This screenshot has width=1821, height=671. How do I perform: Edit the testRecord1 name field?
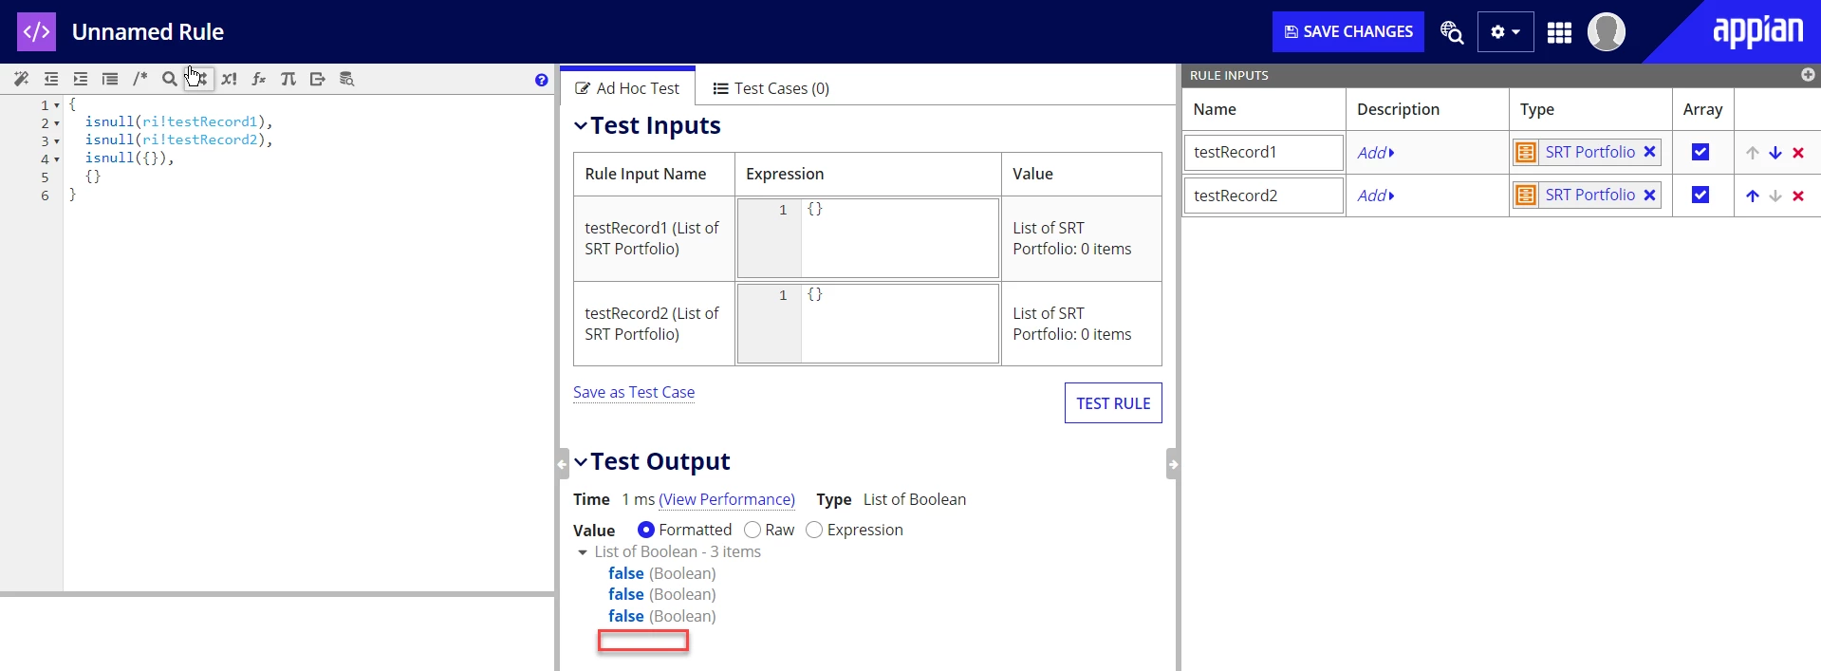click(x=1264, y=152)
